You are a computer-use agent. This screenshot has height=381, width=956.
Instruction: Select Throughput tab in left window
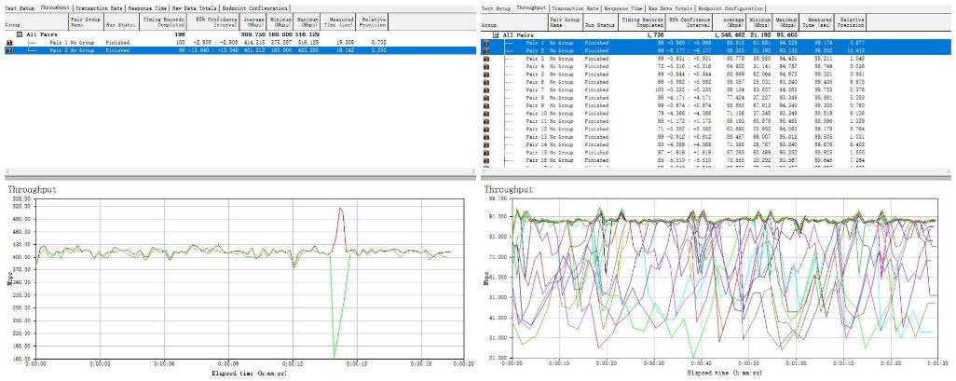pos(54,8)
